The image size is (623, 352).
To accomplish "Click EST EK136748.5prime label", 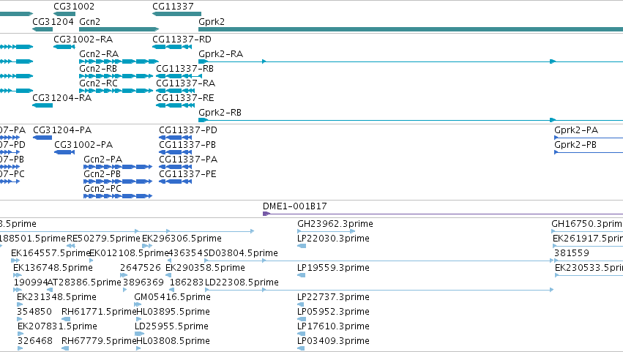I will point(53,268).
